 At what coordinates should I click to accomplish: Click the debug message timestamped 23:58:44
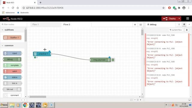(167, 80)
